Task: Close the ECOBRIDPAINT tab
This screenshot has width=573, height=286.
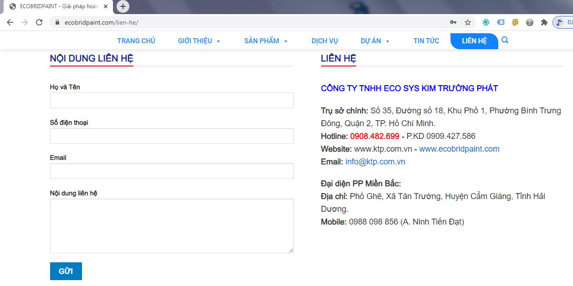Action: [x=106, y=6]
